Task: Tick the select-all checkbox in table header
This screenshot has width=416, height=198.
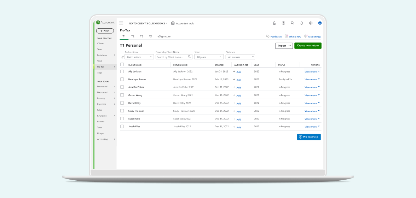Action: pyautogui.click(x=122, y=64)
